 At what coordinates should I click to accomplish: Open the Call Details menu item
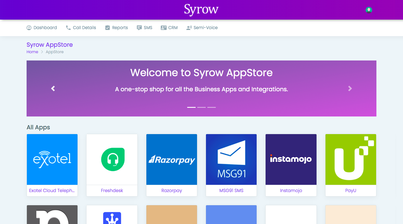tap(81, 28)
